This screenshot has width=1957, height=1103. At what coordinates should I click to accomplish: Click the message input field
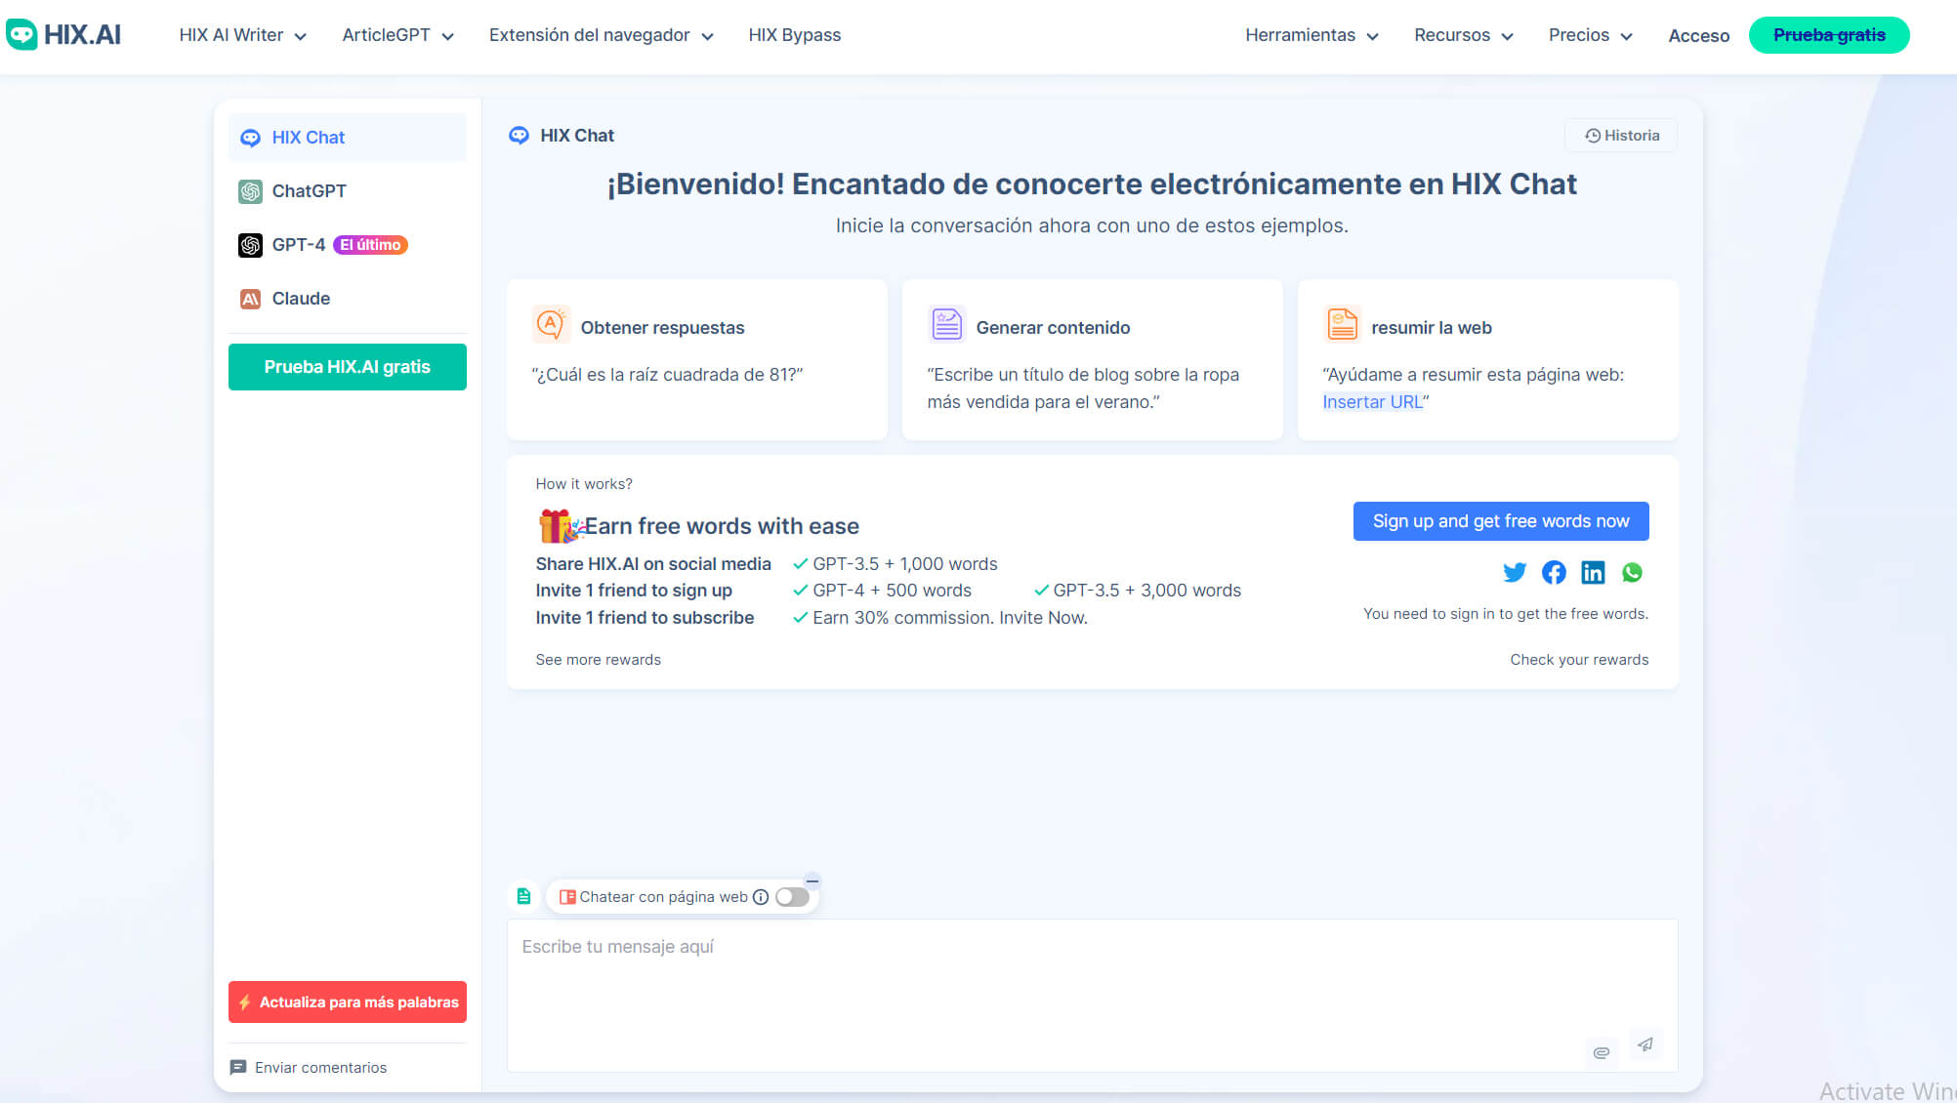click(x=1092, y=996)
